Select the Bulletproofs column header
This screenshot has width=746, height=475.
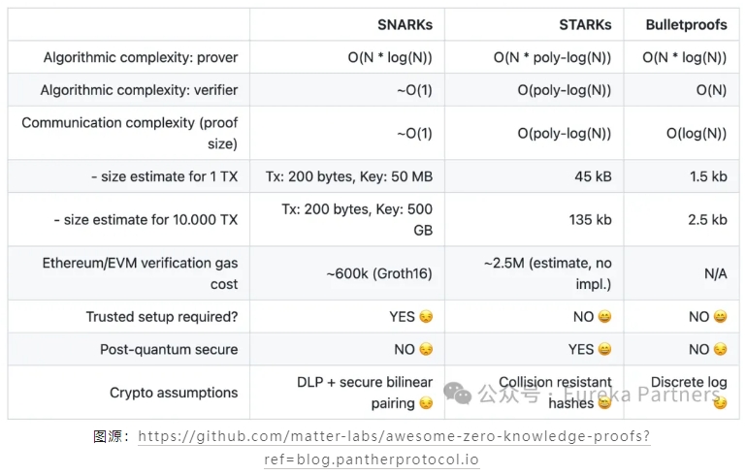(x=686, y=25)
